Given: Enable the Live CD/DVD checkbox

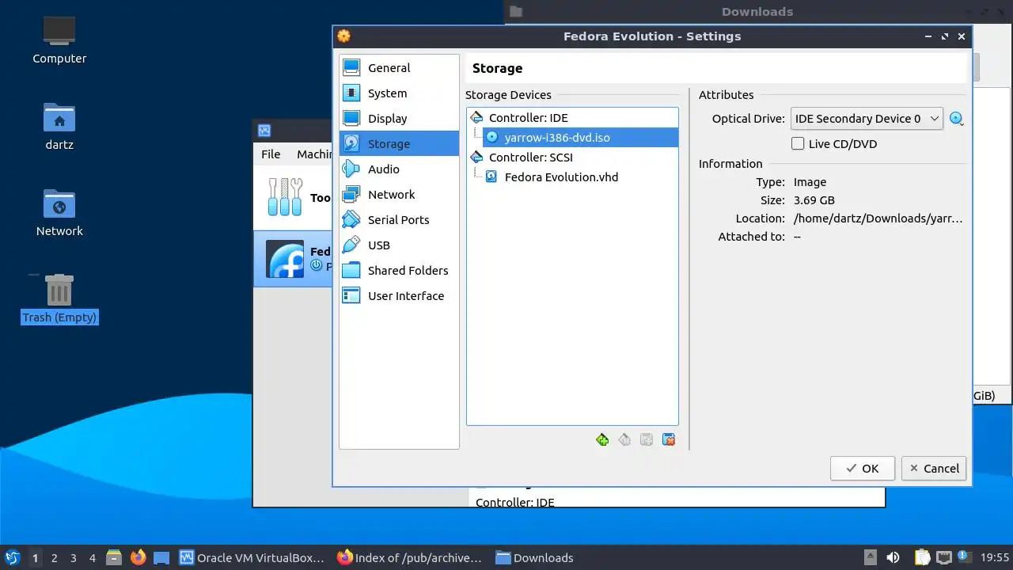Looking at the screenshot, I should tap(798, 144).
